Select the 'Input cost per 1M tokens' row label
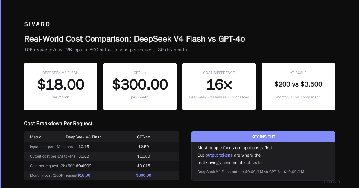Image resolution: width=359 pixels, height=188 pixels. (x=51, y=147)
